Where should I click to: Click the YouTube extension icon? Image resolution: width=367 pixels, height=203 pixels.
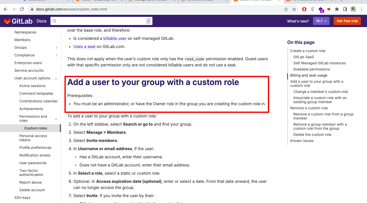(329, 9)
